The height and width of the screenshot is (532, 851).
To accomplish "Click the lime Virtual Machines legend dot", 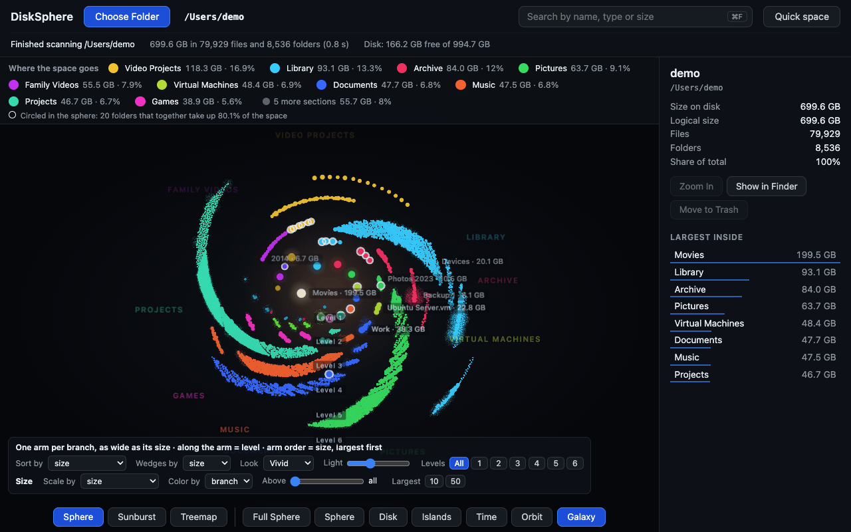I will coord(162,85).
